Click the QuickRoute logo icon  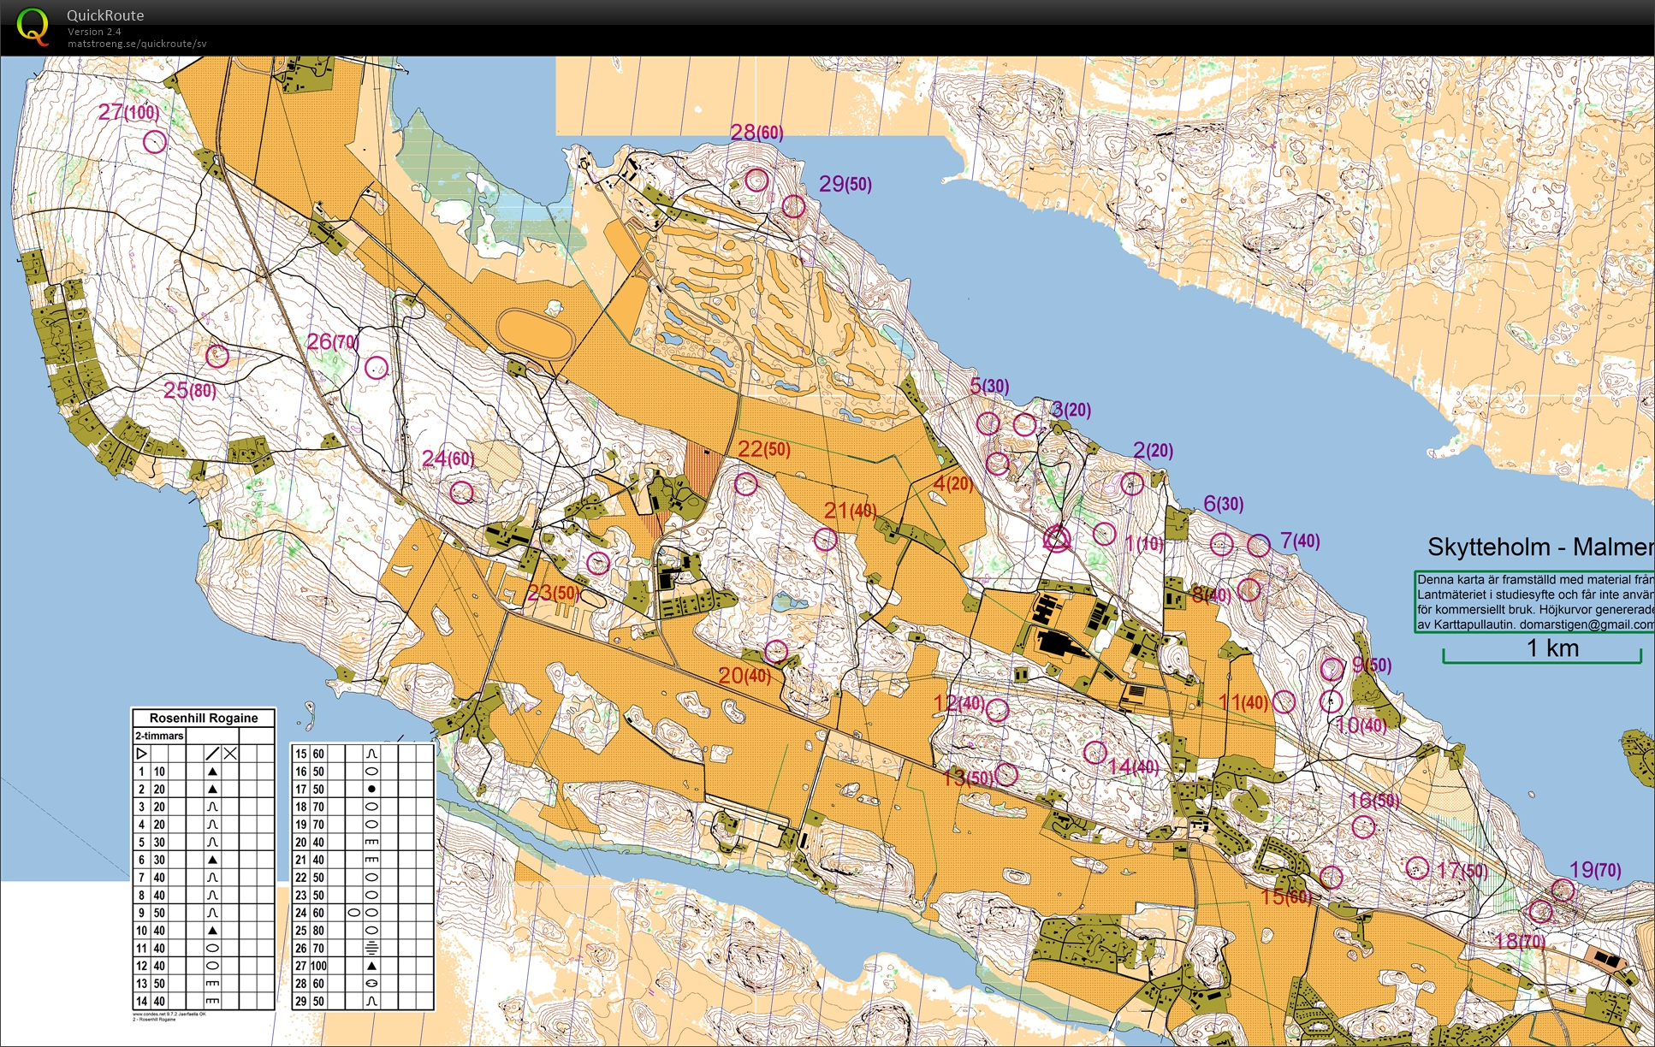click(33, 26)
